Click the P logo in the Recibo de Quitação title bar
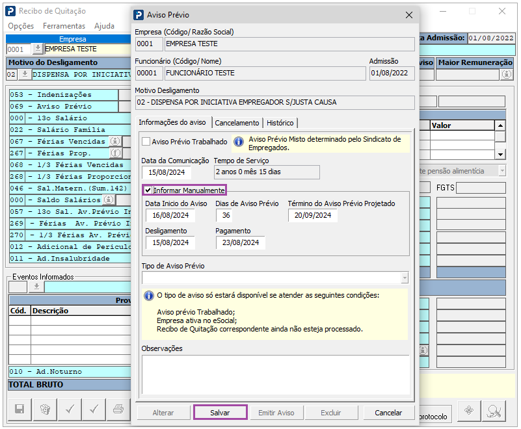This screenshot has width=521, height=429. 10,11
